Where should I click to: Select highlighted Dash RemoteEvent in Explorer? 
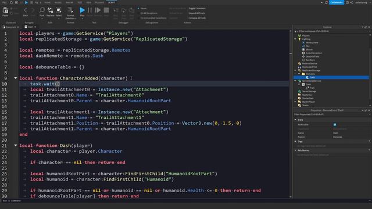click(312, 77)
